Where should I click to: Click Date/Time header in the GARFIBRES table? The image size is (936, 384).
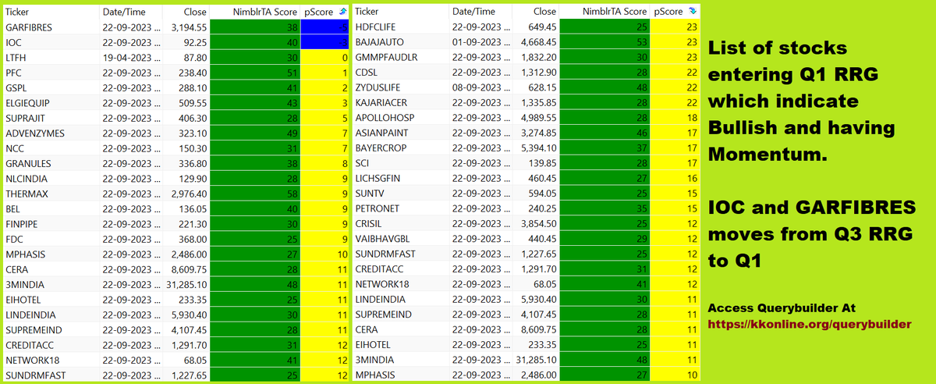pos(124,12)
